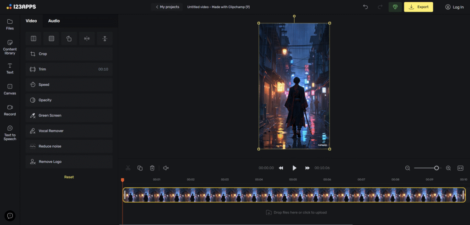Click the top-left corner handle of the preview
Image resolution: width=470 pixels, height=225 pixels.
click(259, 23)
